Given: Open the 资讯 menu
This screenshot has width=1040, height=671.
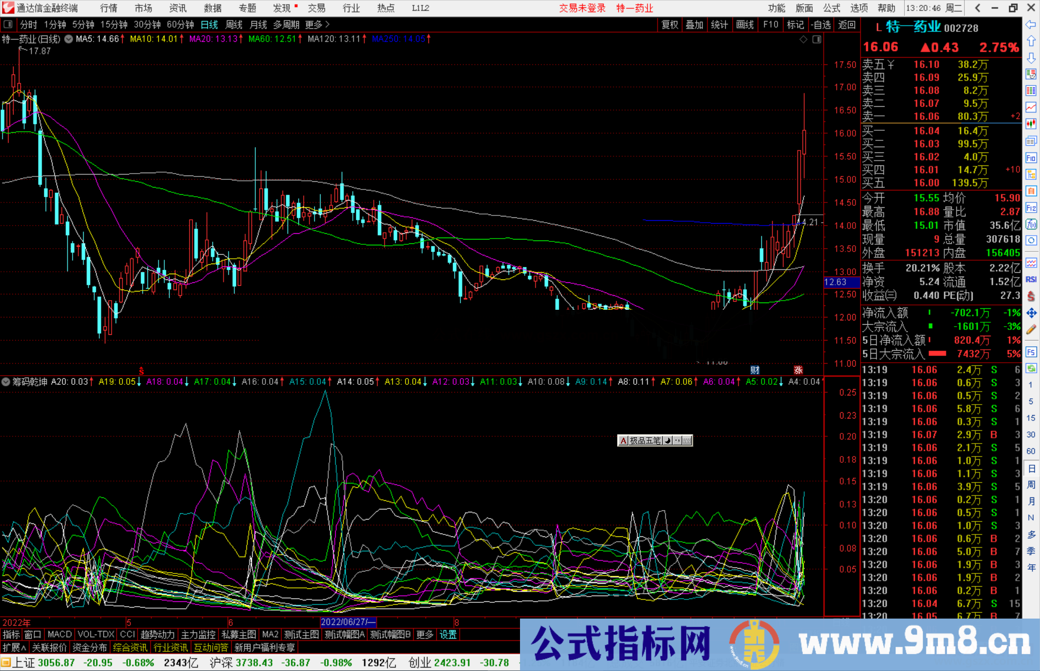Looking at the screenshot, I should click(x=178, y=8).
